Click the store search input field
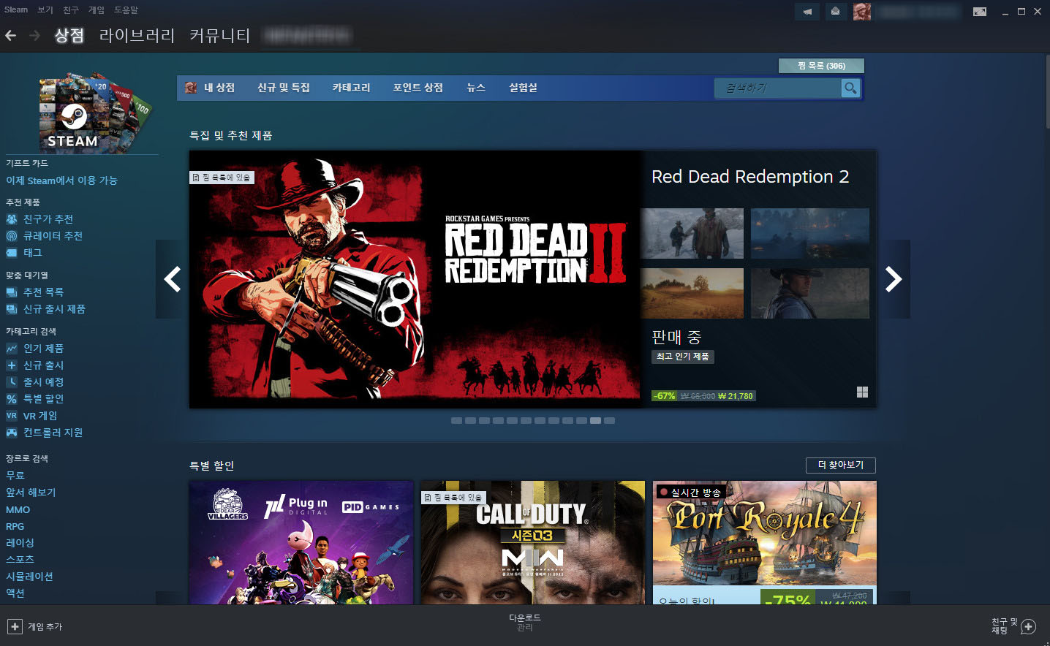1050x646 pixels. [778, 88]
